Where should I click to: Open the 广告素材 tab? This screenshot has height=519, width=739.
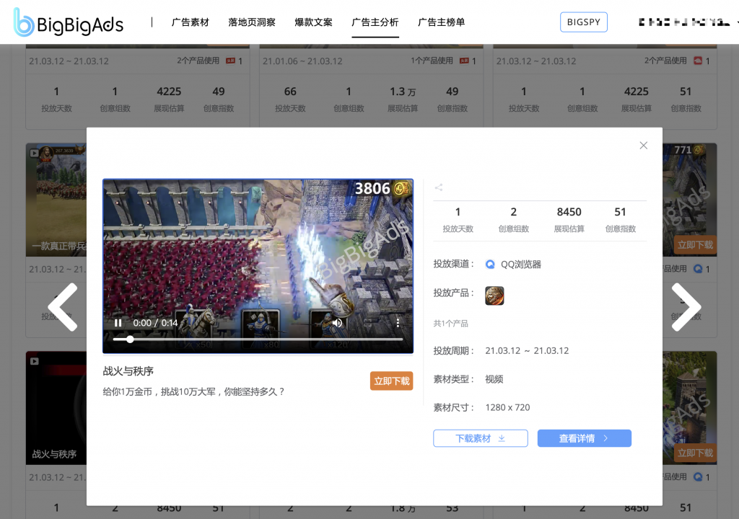[x=190, y=22]
